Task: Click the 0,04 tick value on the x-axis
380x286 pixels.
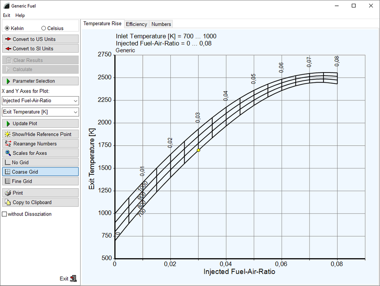Action: 226,264
